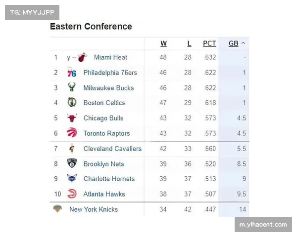
Task: Toggle GB column sort arrow
Action: click(x=243, y=43)
